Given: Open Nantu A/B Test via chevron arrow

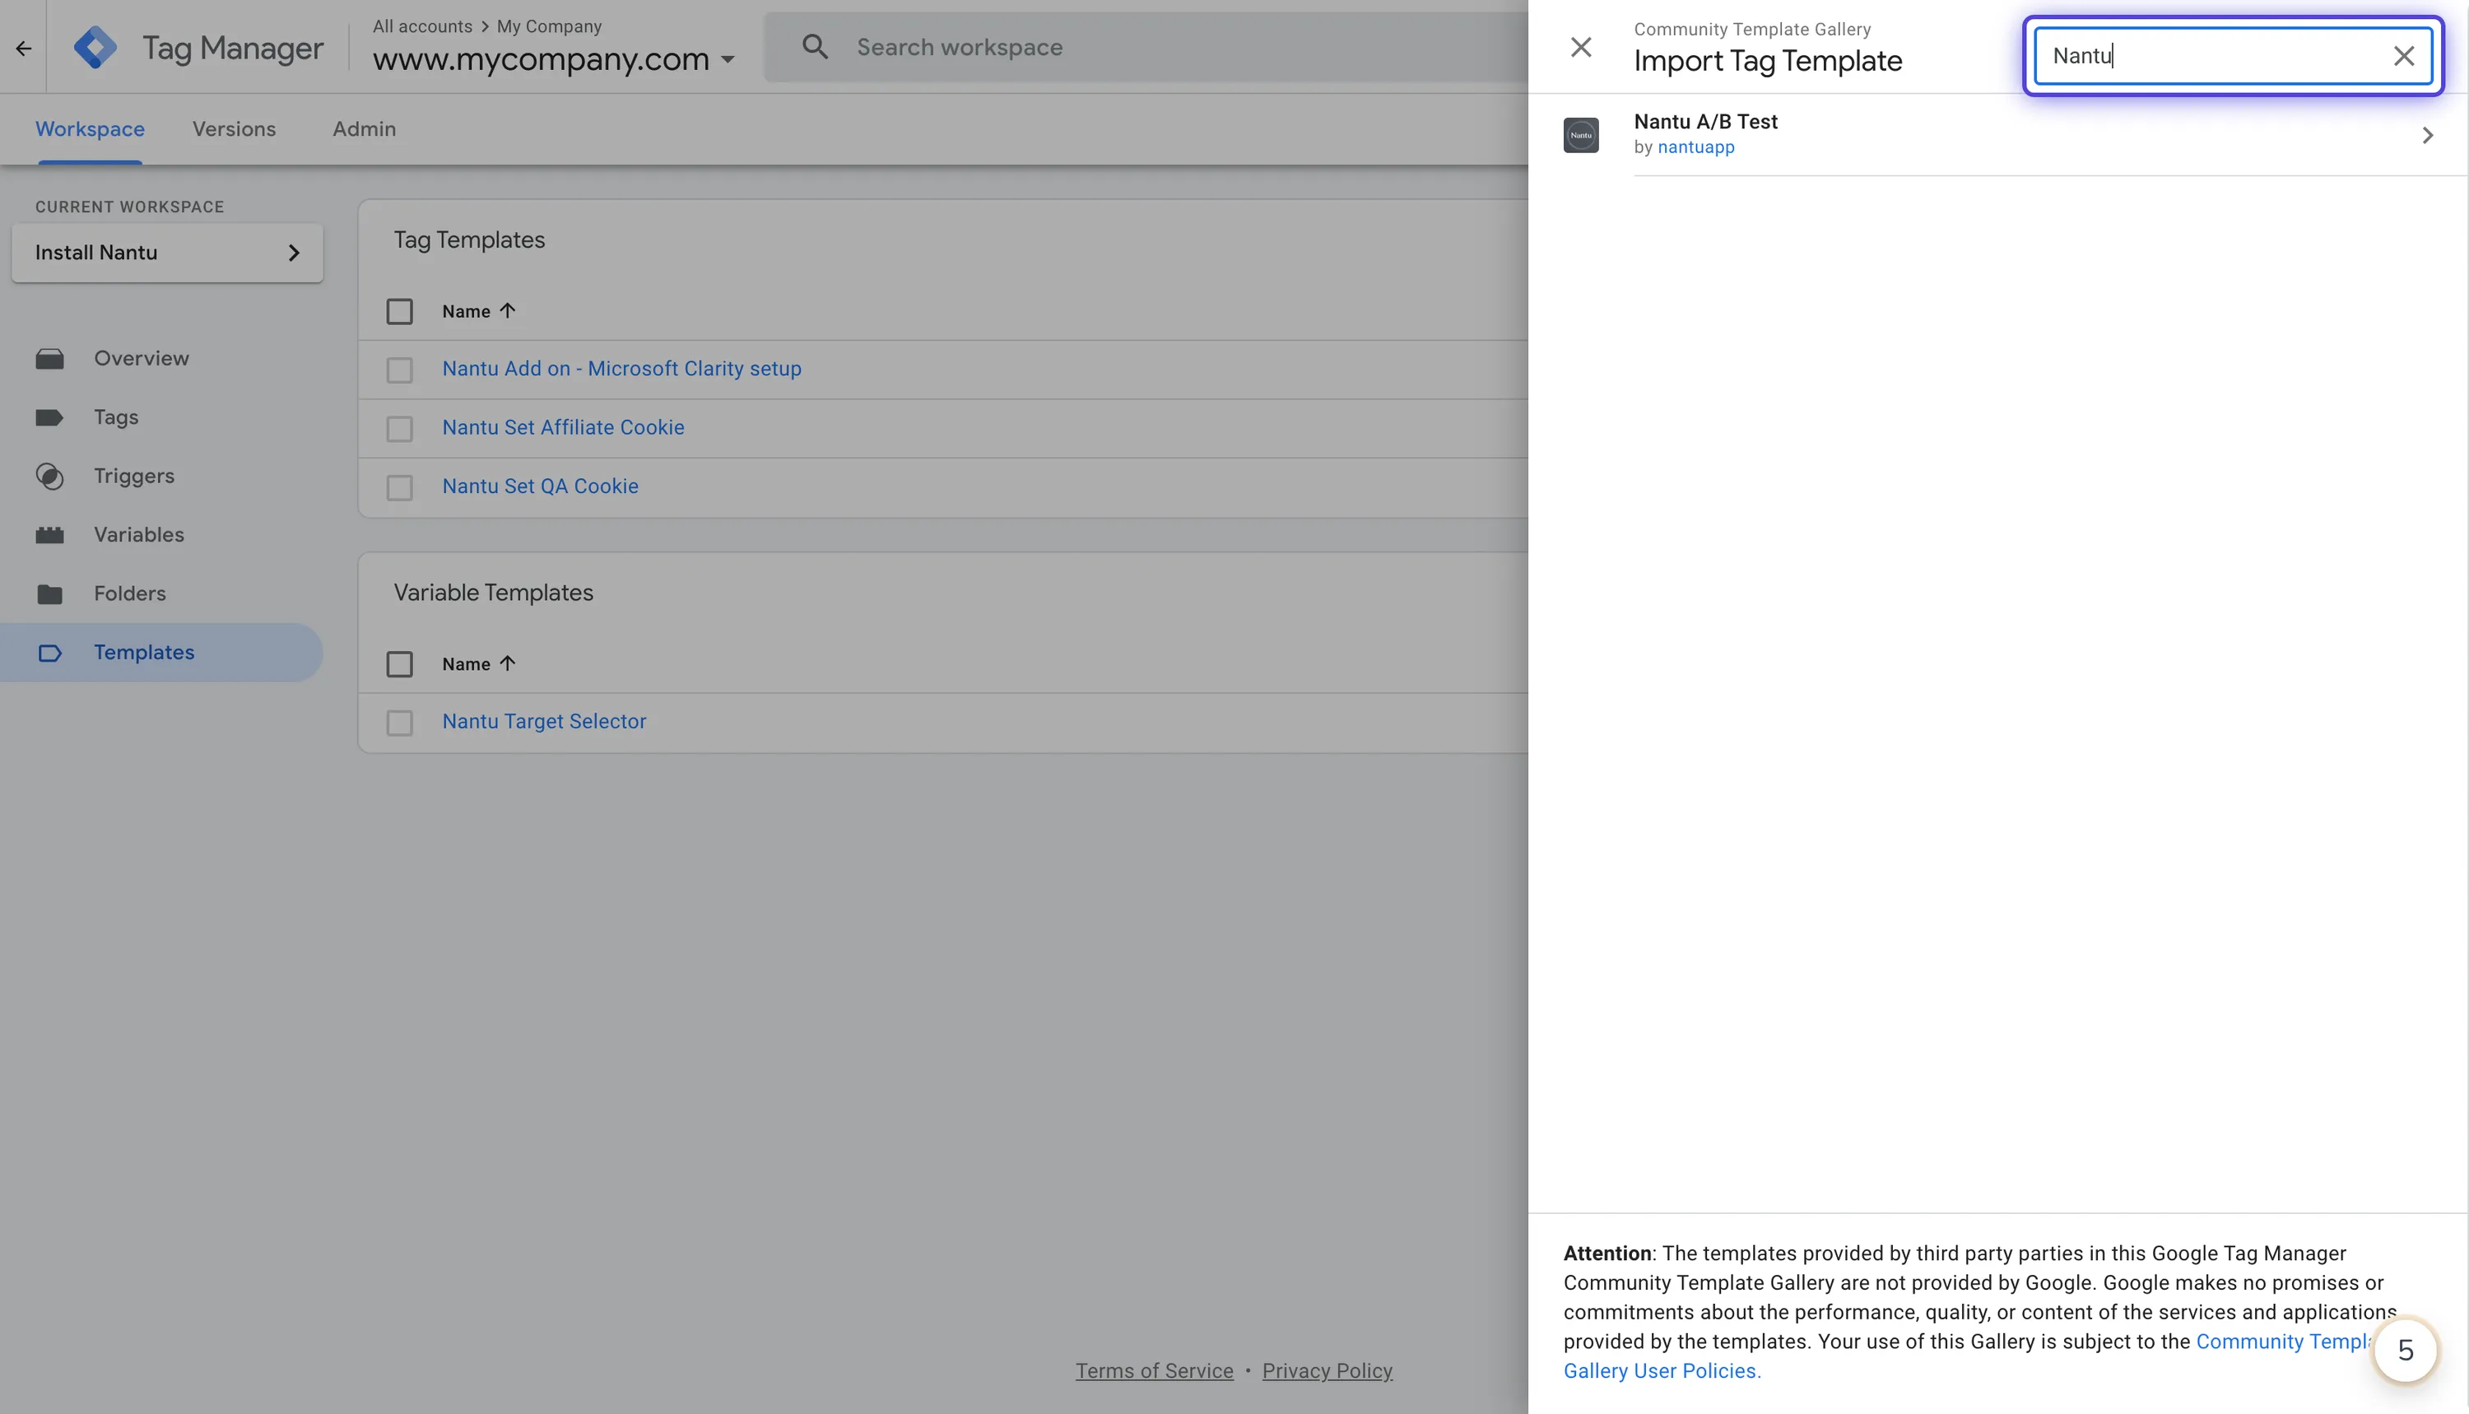Looking at the screenshot, I should tap(2427, 135).
